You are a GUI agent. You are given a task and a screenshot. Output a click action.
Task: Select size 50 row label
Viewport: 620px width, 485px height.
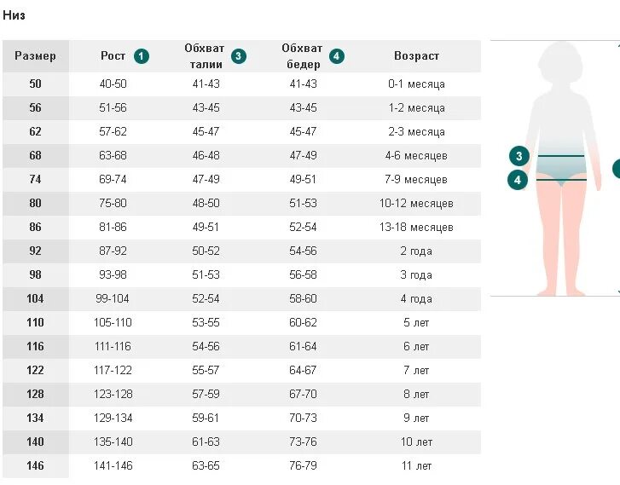click(36, 84)
